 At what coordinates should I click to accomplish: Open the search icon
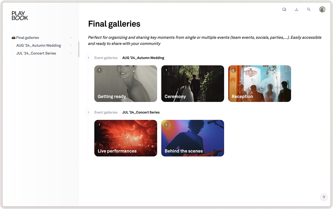point(309,9)
